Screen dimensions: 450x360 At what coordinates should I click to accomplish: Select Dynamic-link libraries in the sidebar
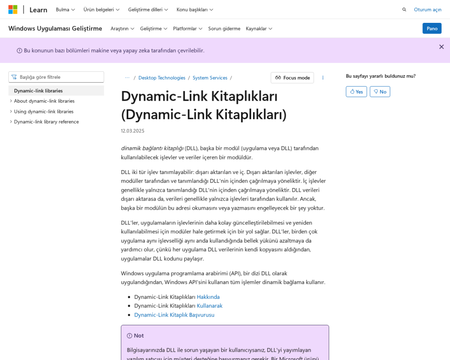[56, 91]
